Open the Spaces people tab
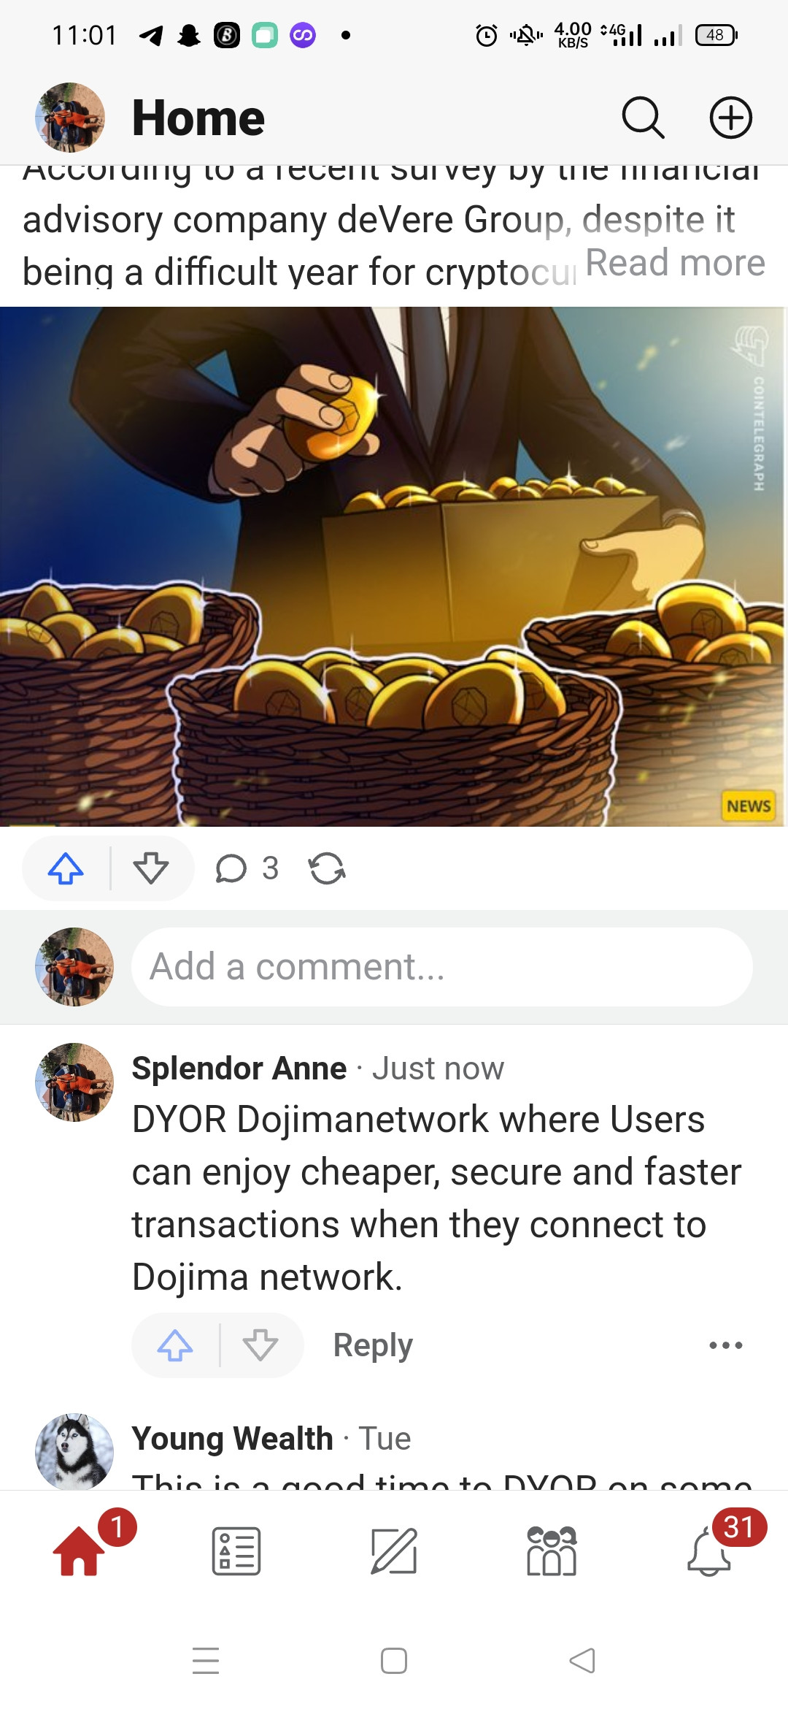 coord(552,1550)
